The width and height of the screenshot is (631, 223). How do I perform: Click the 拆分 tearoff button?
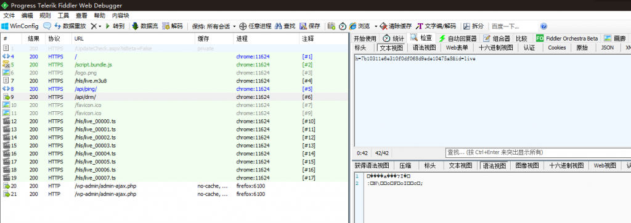tap(473, 26)
